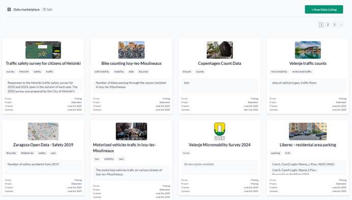Click 'April 1st, 2026' updated date
Image resolution: width=352 pixels, height=200 pixels.
point(251,110)
